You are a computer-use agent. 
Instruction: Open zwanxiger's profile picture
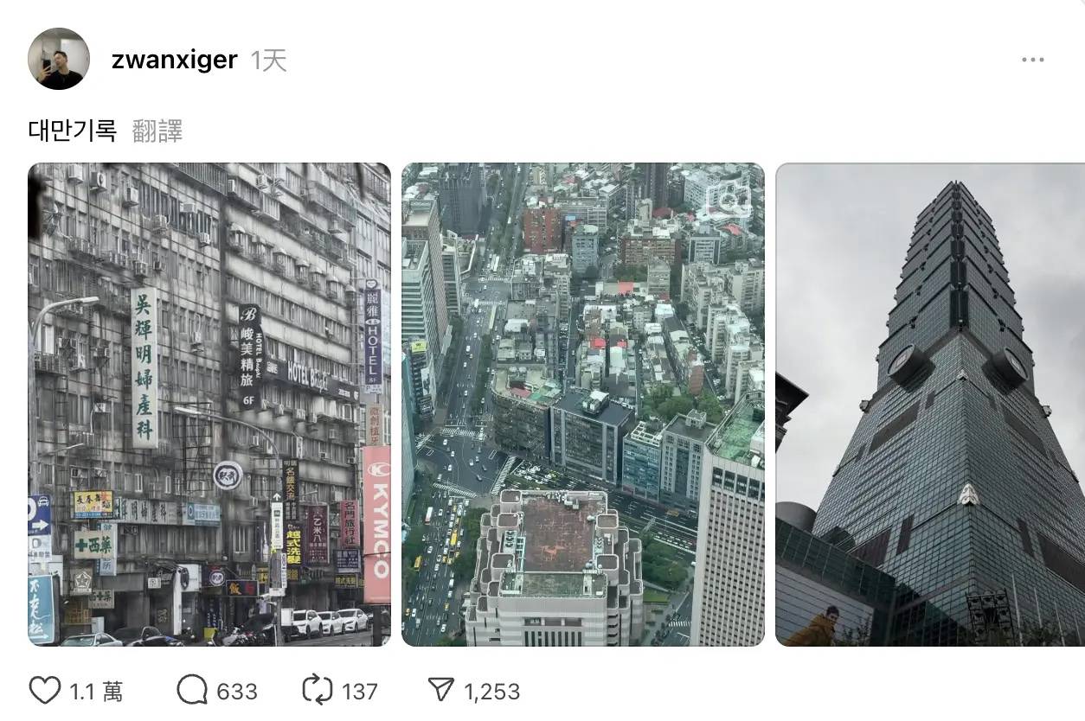pyautogui.click(x=59, y=59)
